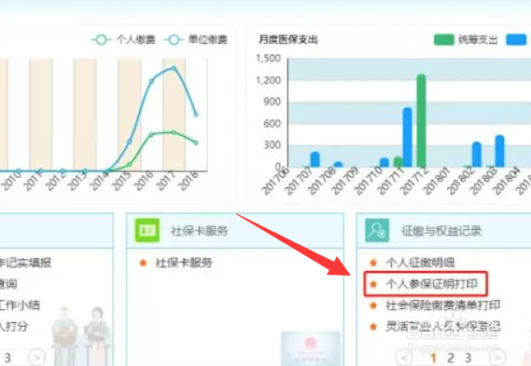The width and height of the screenshot is (531, 366).
Task: Click the star icon beside 社会保险缴费清单打印
Action: click(373, 305)
